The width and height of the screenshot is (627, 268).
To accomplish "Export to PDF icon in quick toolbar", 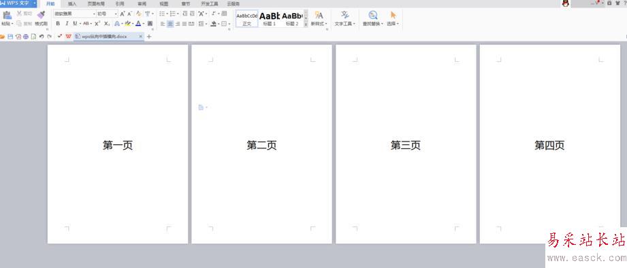I will click(18, 36).
